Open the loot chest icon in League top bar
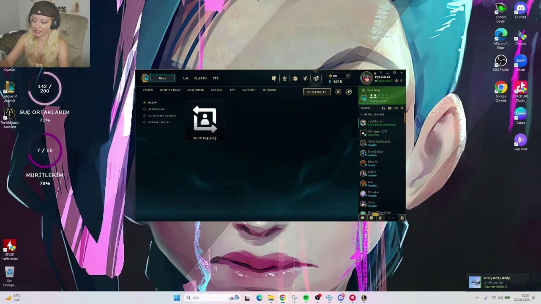This screenshot has width=541, height=304. [x=295, y=78]
